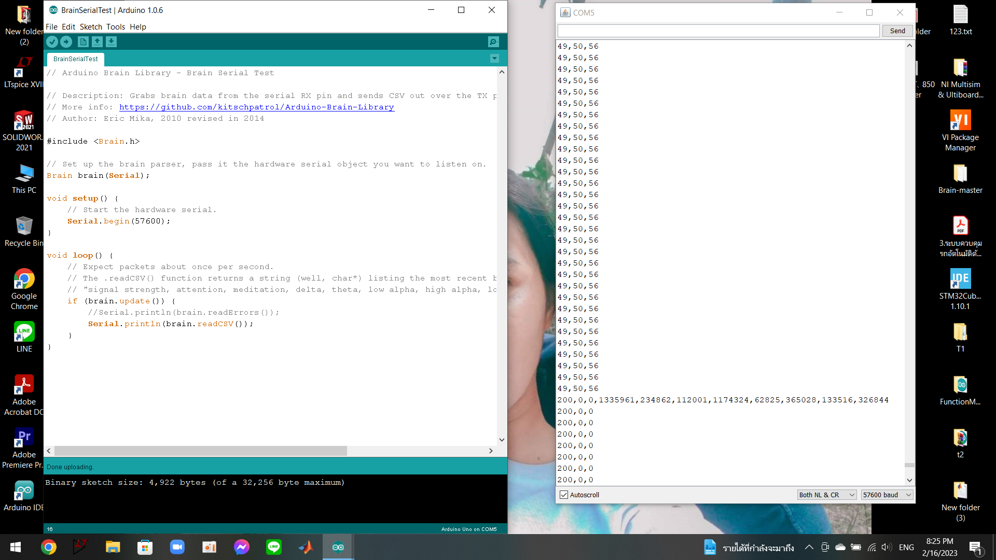Toggle the Autoscroll checkbox
Viewport: 996px width, 560px height.
click(x=564, y=495)
